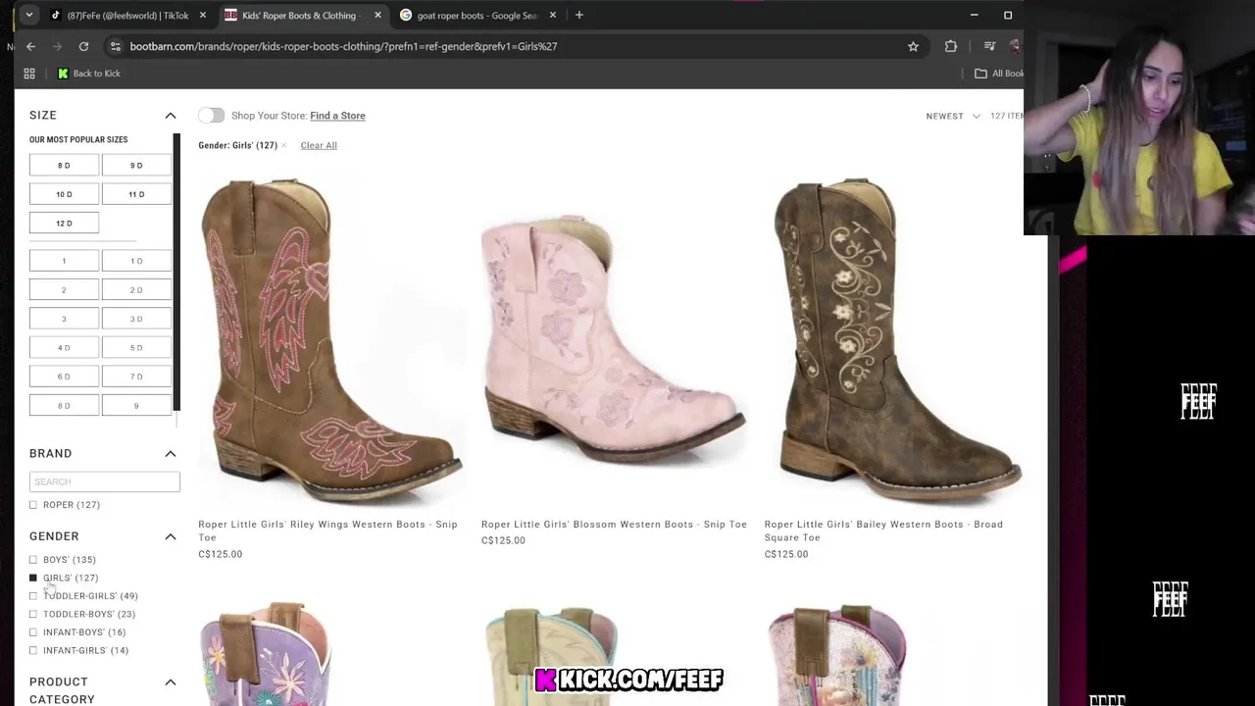This screenshot has height=706, width=1255.
Task: Open the Back to Kick bookmark
Action: [89, 74]
